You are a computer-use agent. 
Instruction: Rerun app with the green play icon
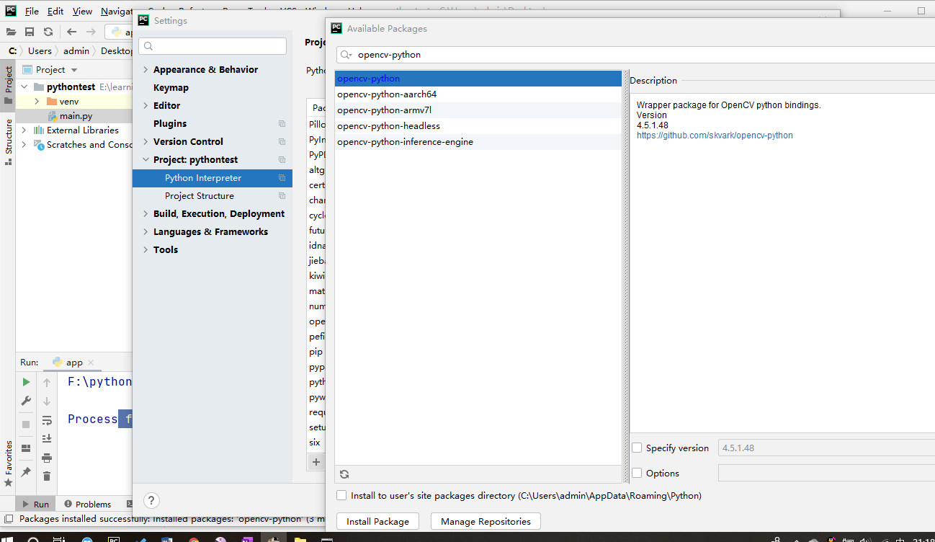tap(26, 382)
